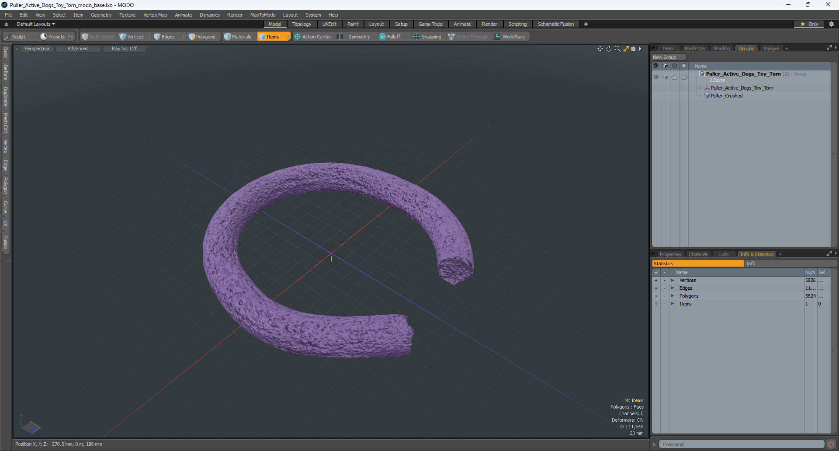The image size is (839, 451).
Task: Open the Vertex Map menu
Action: coord(155,15)
